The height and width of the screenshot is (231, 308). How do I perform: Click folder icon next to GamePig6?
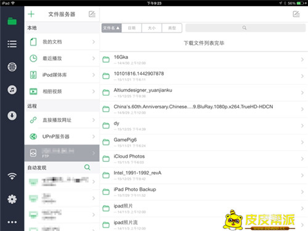[x=106, y=142]
